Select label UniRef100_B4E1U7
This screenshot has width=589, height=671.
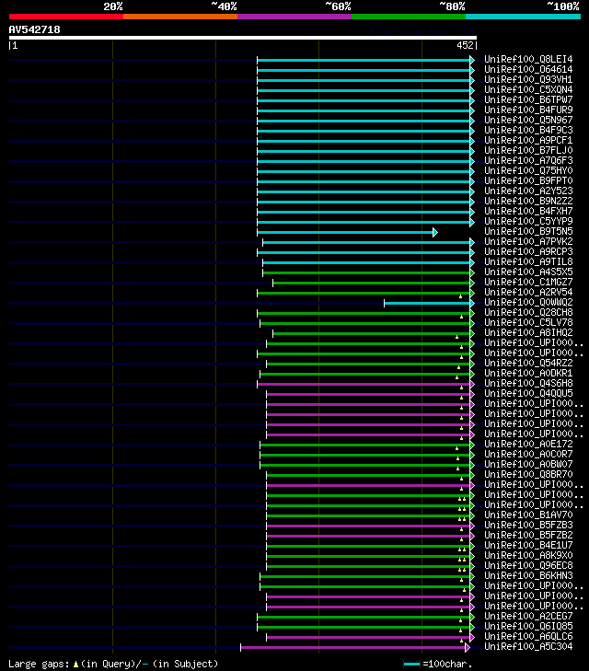[x=528, y=545]
